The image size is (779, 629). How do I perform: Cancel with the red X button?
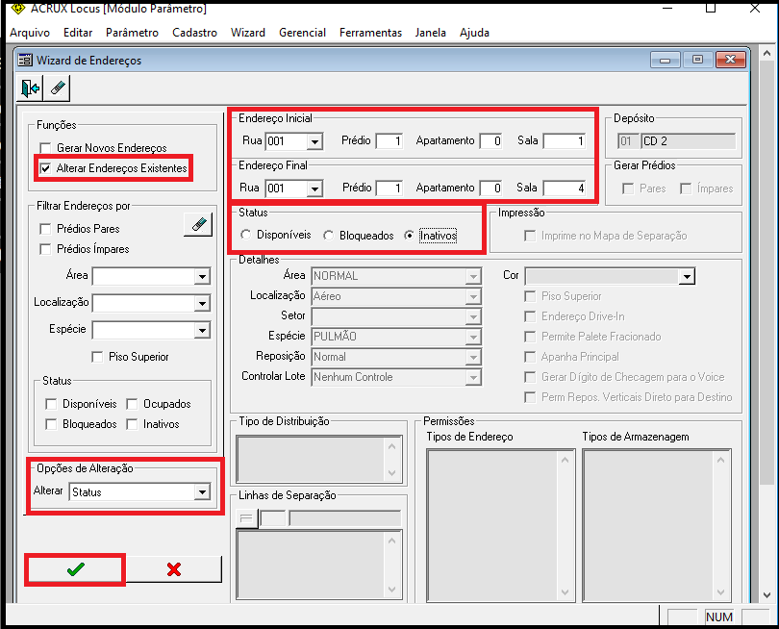pyautogui.click(x=173, y=568)
